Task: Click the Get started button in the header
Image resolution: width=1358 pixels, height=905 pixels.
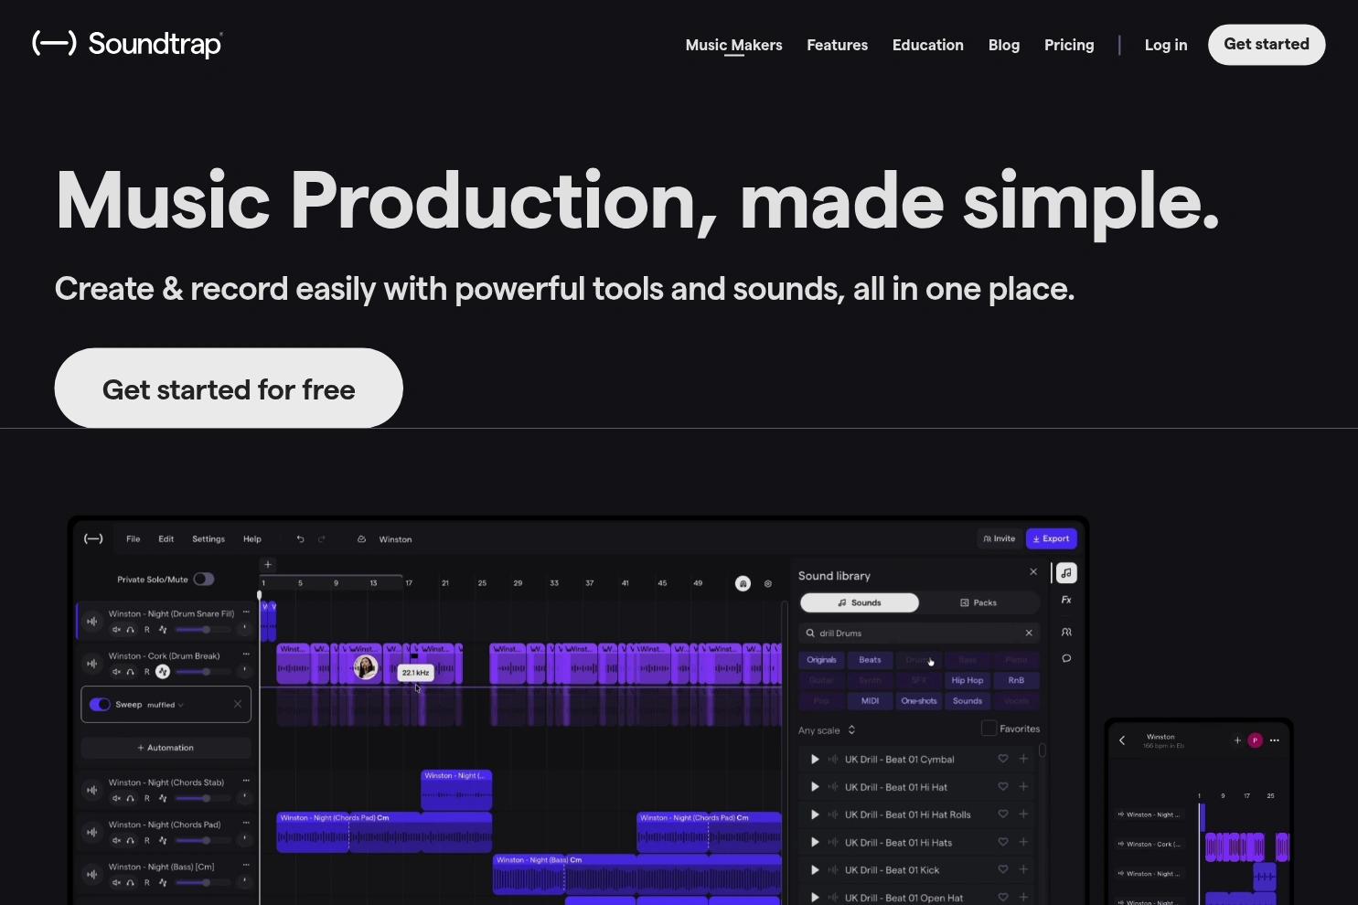Action: [1267, 45]
